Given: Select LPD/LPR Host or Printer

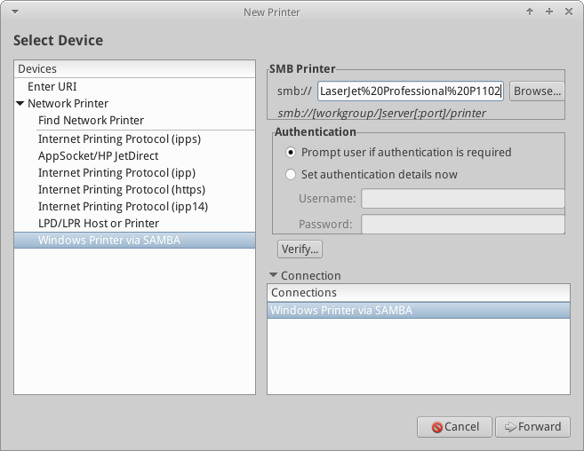Looking at the screenshot, I should pos(99,223).
